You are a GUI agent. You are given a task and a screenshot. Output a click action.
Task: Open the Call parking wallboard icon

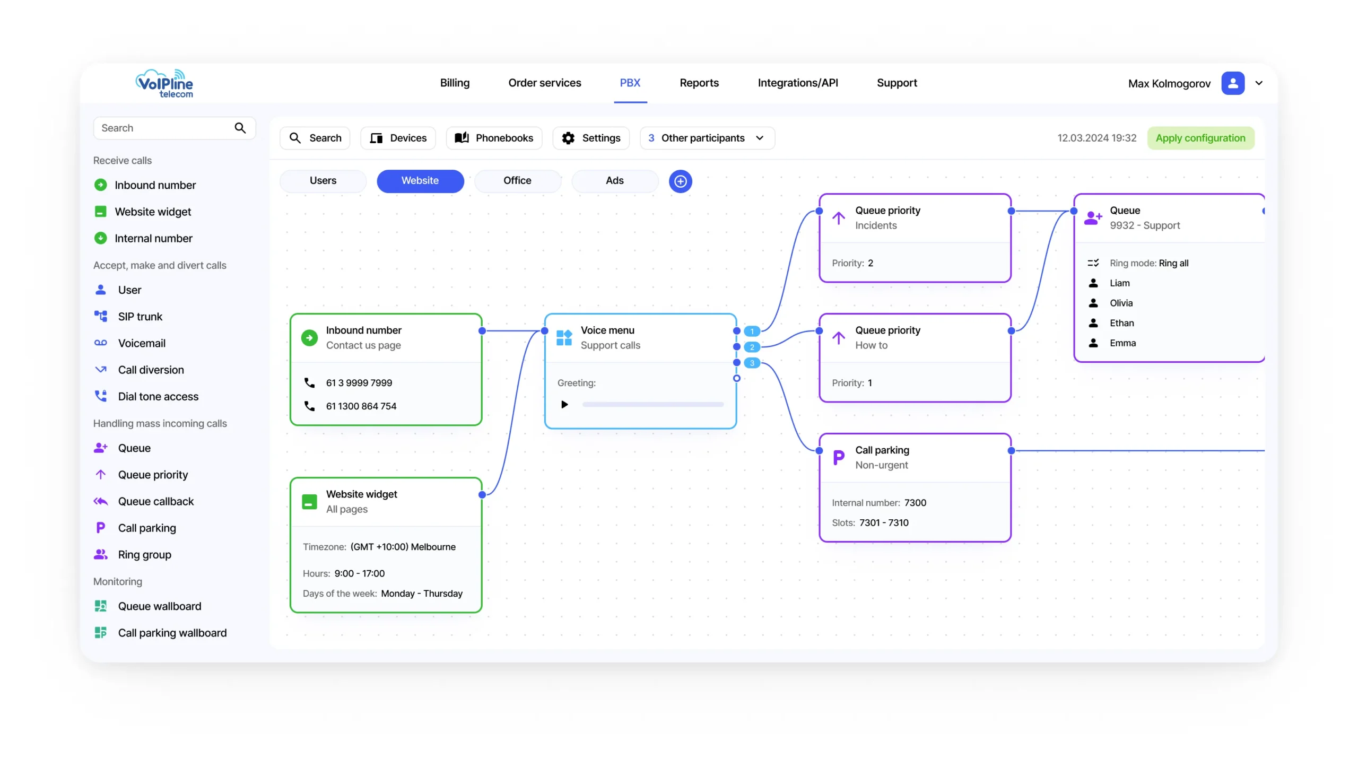click(x=100, y=633)
